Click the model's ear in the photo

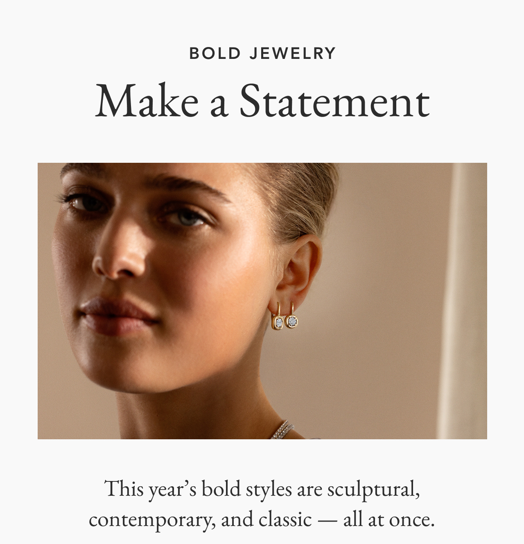[x=301, y=266]
